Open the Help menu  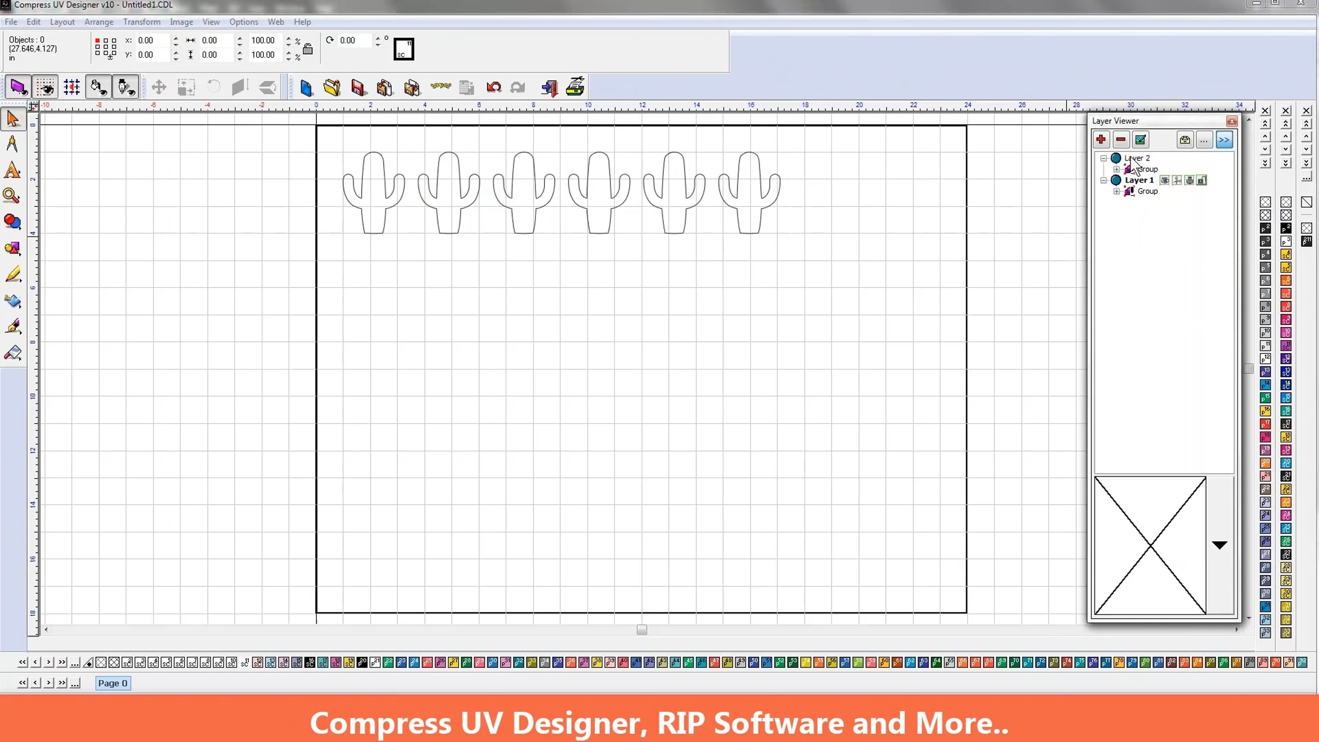point(302,22)
